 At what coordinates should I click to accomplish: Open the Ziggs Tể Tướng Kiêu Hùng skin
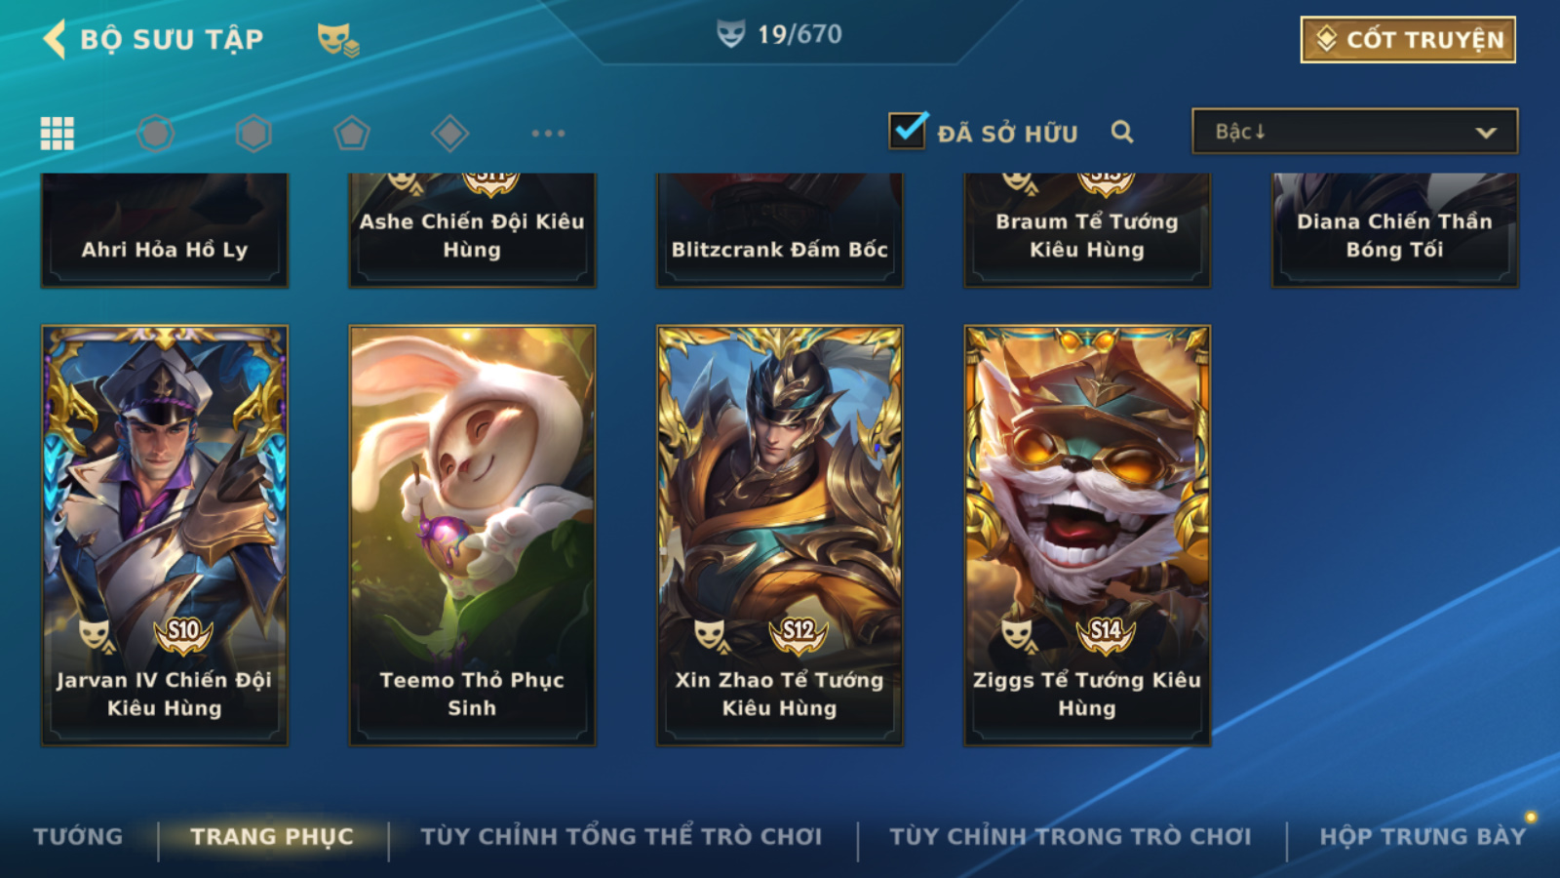[1087, 536]
